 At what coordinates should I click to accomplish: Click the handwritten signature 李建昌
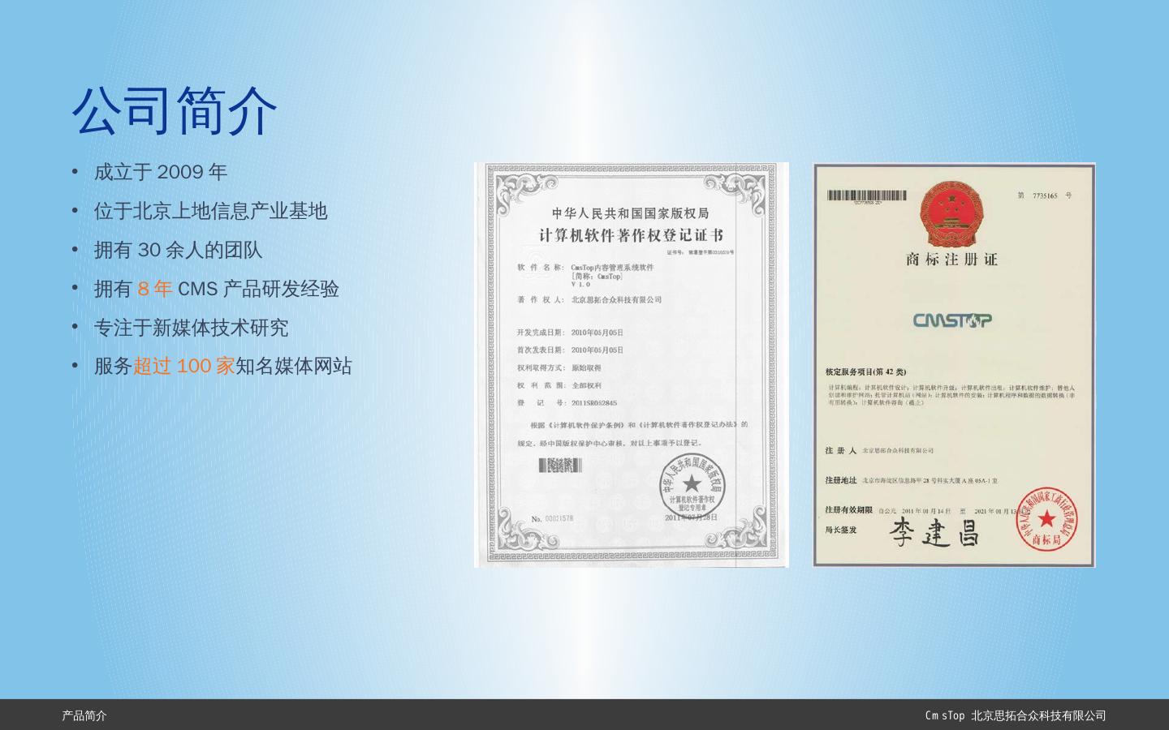(935, 532)
